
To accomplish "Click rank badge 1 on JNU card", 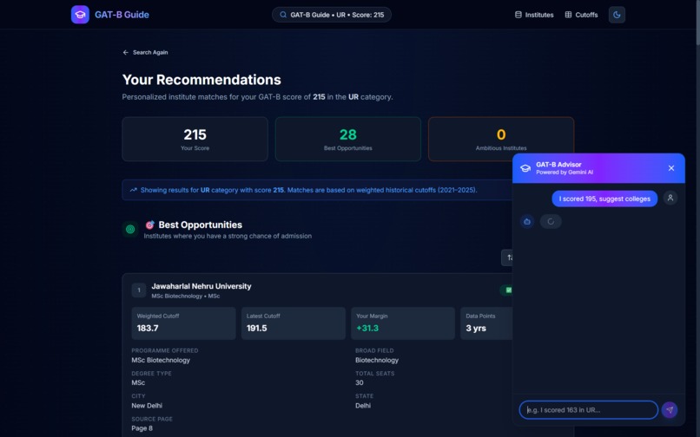I will click(139, 290).
